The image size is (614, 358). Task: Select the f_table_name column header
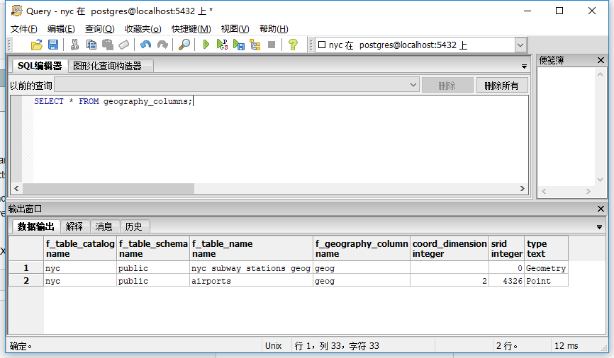252,248
